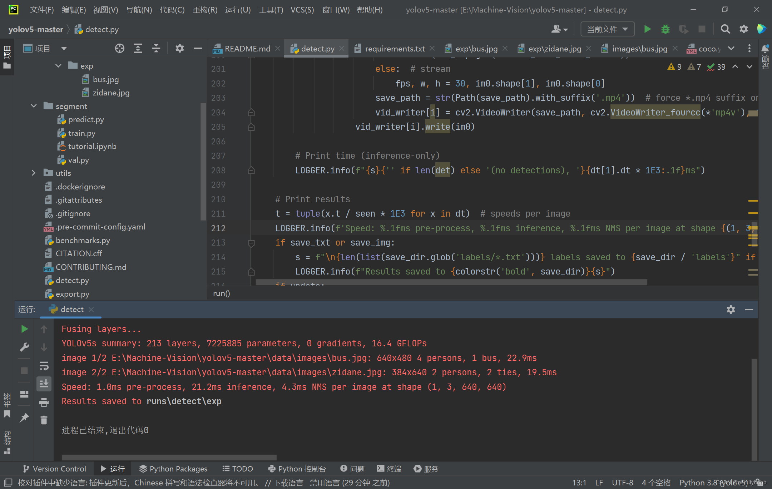Click the editor horizontal scrollbar
Image resolution: width=772 pixels, height=489 pixels.
(x=451, y=282)
